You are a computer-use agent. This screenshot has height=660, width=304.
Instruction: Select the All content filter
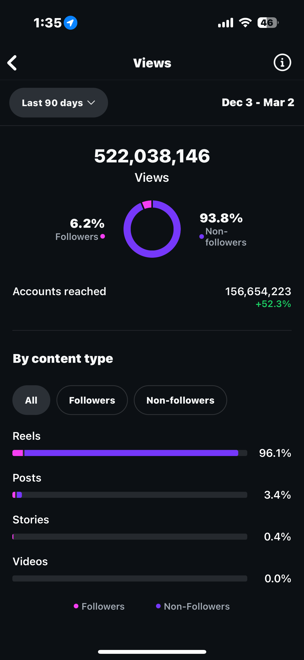click(x=31, y=400)
